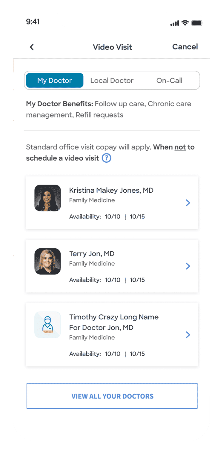Switch to the On-Call segment
Screen dimensions: 223x453
pos(169,81)
